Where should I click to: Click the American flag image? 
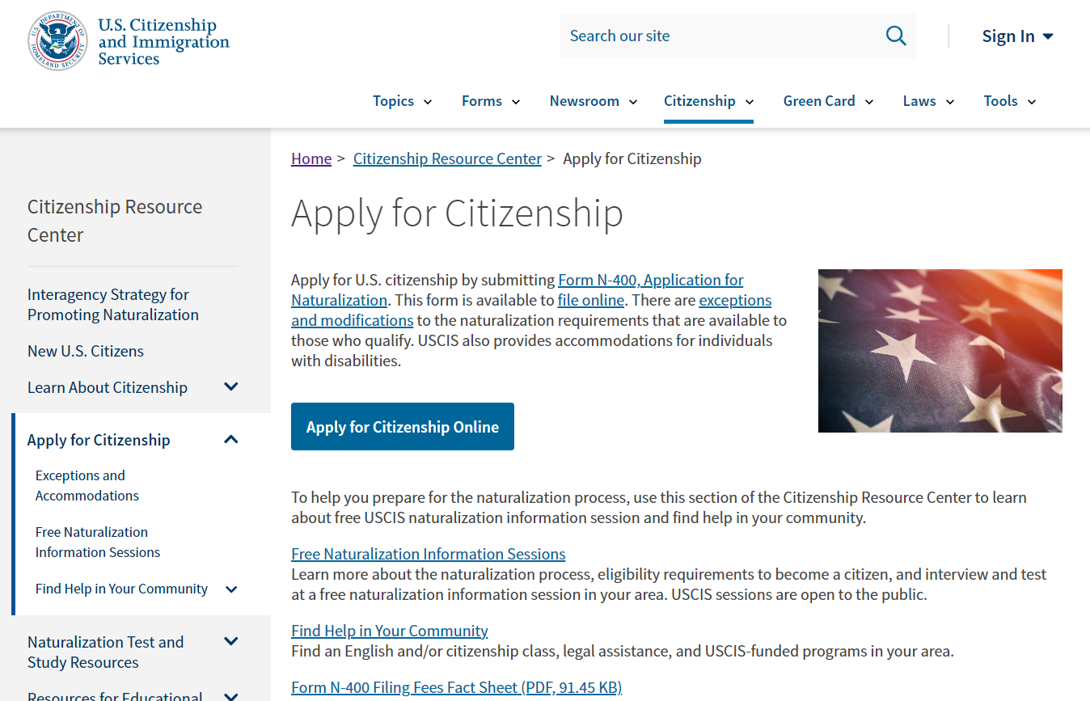point(940,351)
